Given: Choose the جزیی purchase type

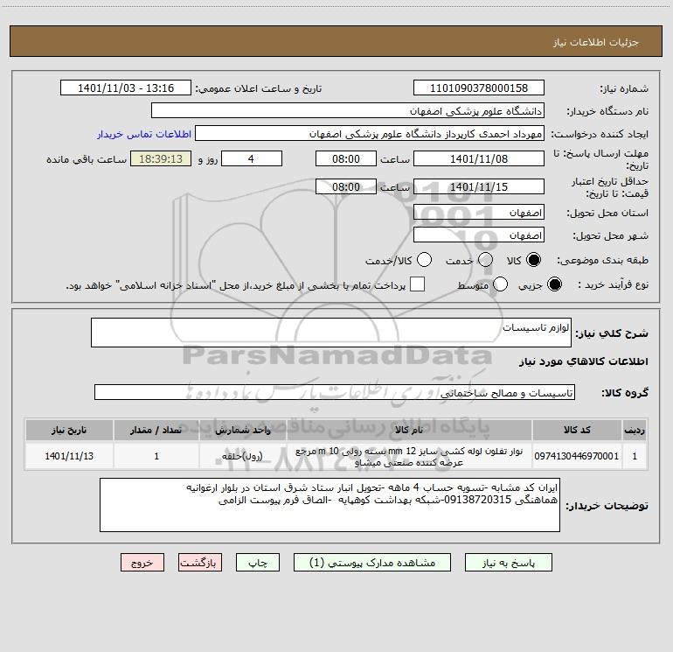Looking at the screenshot, I should 554,284.
